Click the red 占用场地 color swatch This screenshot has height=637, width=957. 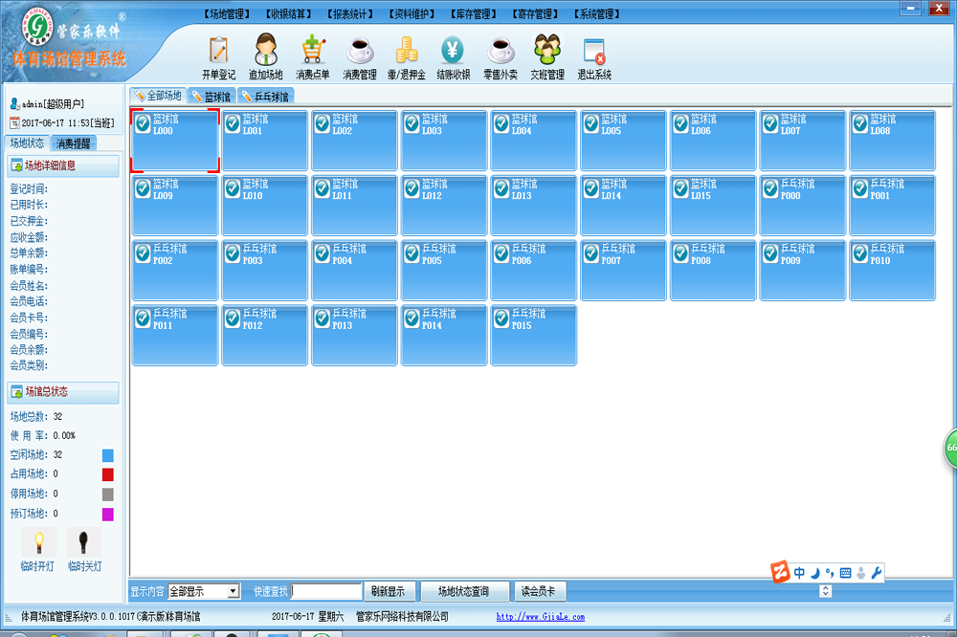pos(107,474)
